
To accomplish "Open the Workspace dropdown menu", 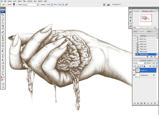I will [116, 4].
